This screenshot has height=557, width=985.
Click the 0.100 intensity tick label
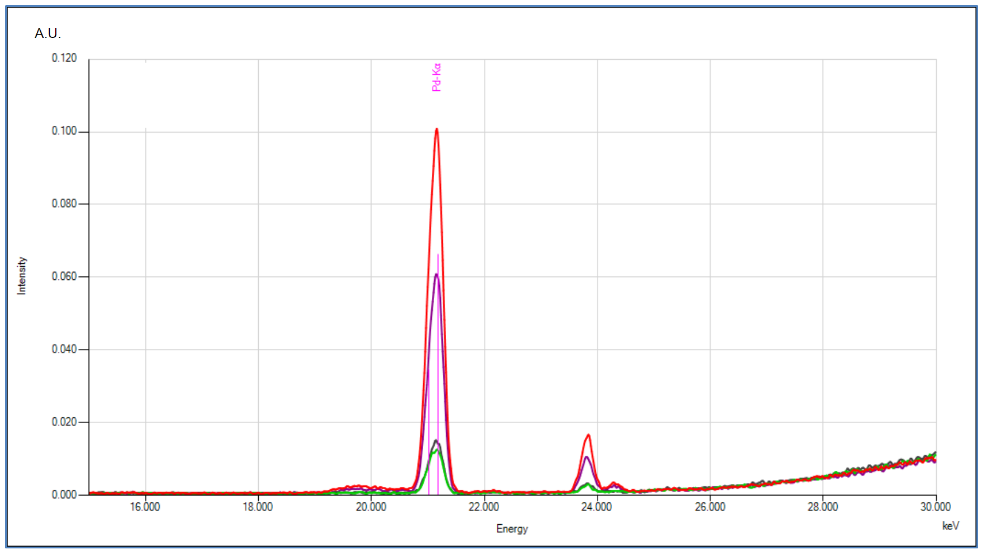(x=64, y=131)
